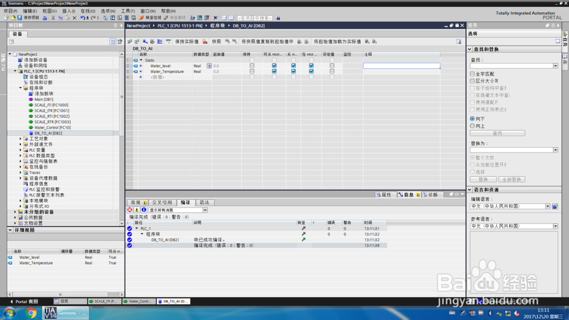Click the go-to arrow for DB_TO_AI (DB2)

click(303, 239)
